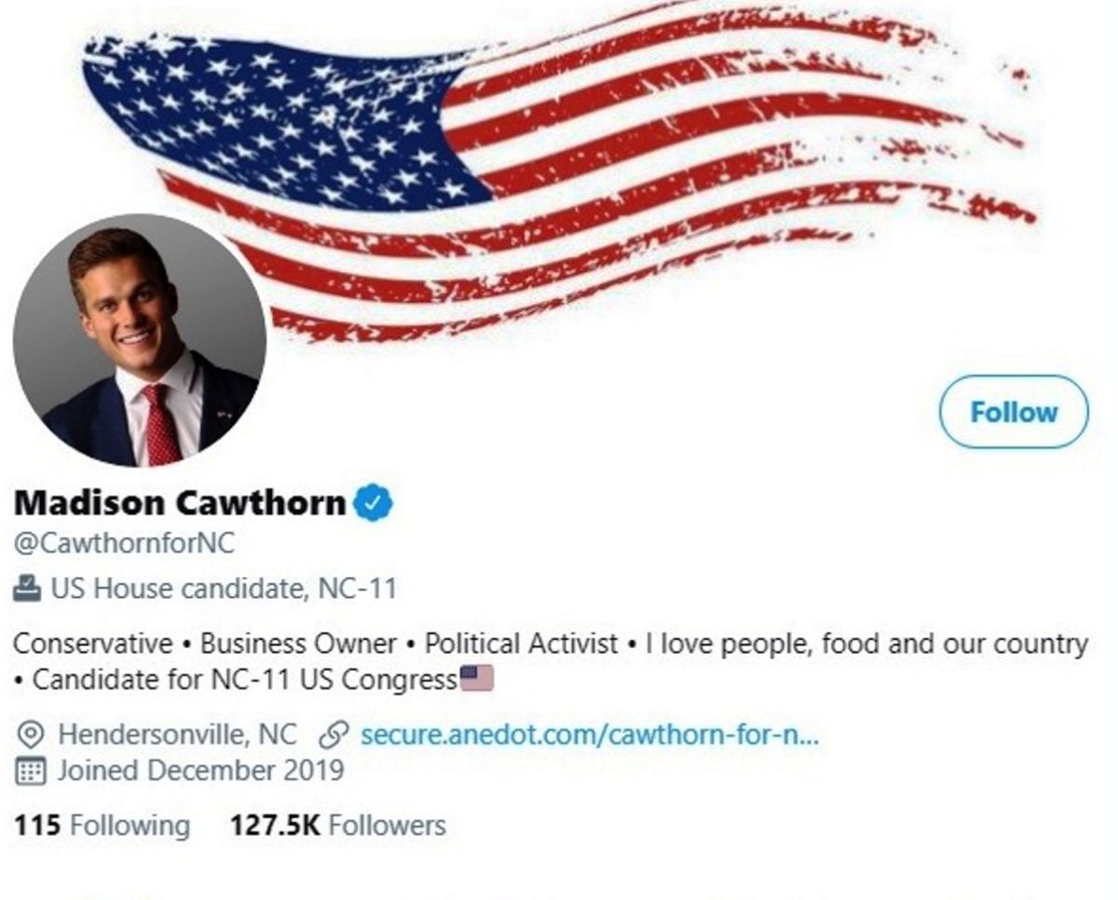Click "Candidate for NC-11 US Congress" bio line
The width and height of the screenshot is (1118, 900).
coord(244,680)
